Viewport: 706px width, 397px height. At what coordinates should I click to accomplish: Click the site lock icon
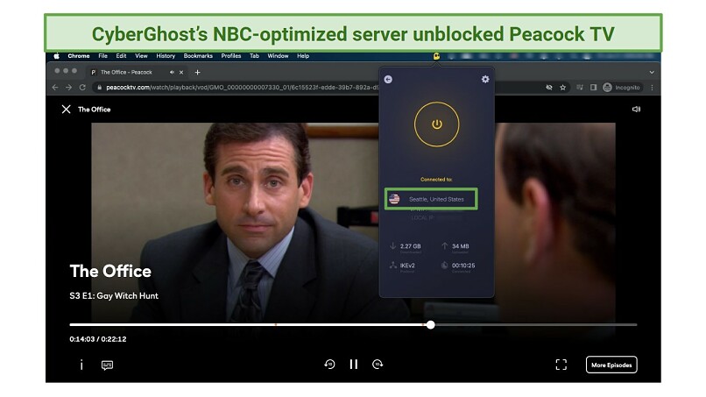tap(100, 88)
